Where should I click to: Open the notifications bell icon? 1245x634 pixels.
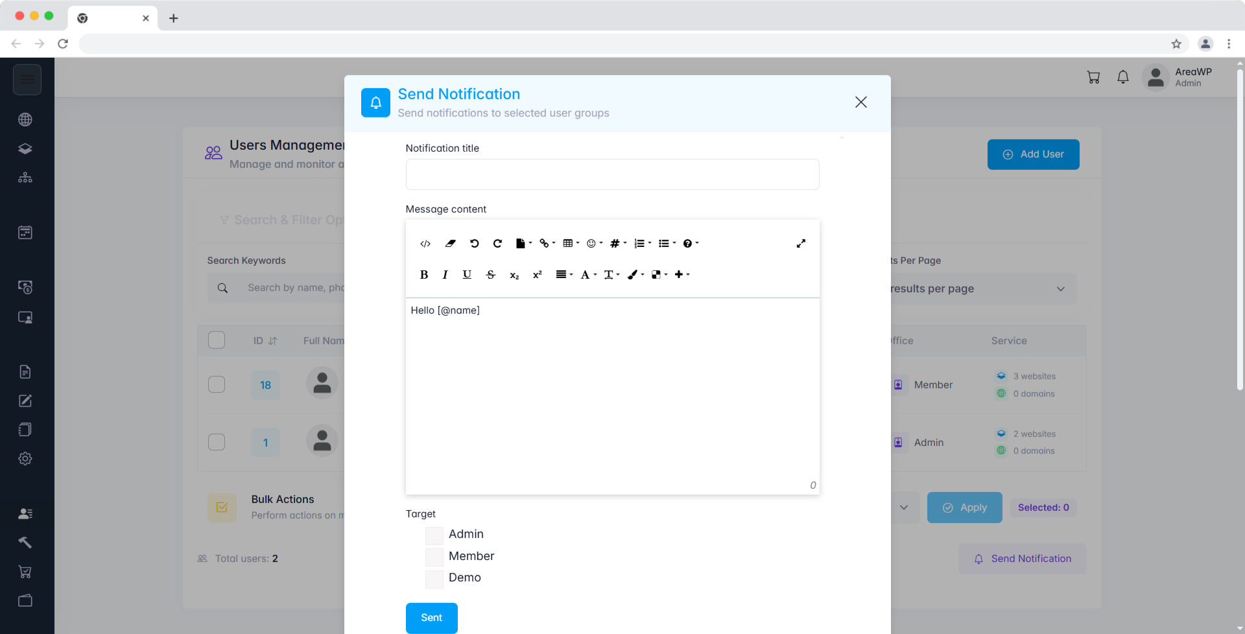click(x=1123, y=77)
